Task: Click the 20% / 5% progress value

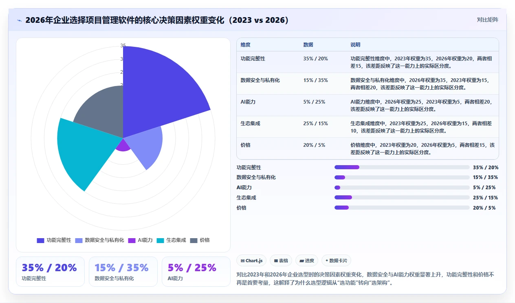Action: click(x=484, y=208)
